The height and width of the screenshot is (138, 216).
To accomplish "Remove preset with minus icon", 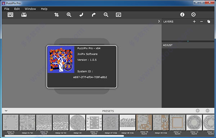I will tap(207, 111).
